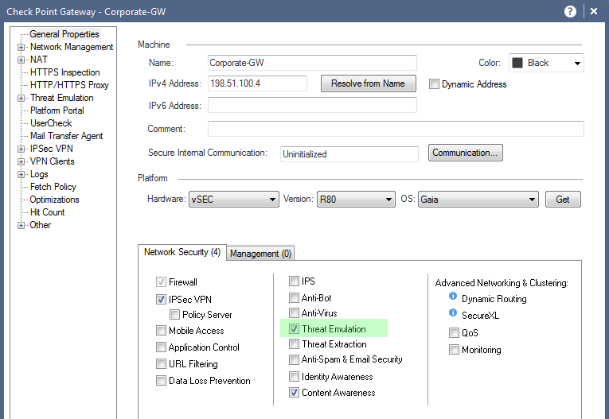Image resolution: width=609 pixels, height=419 pixels.
Task: Open the OS dropdown showing Gaia
Action: [478, 200]
